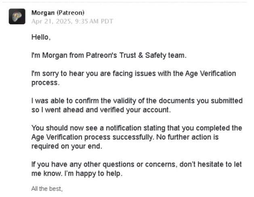254x197 pixels.
Task: Click the word "process." ending second paragraph
Action: pos(46,83)
